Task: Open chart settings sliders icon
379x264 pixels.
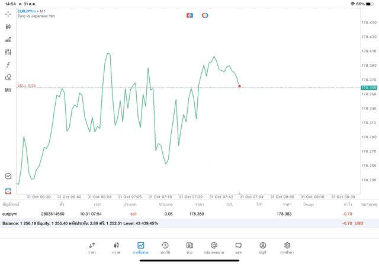Action: pyautogui.click(x=8, y=53)
